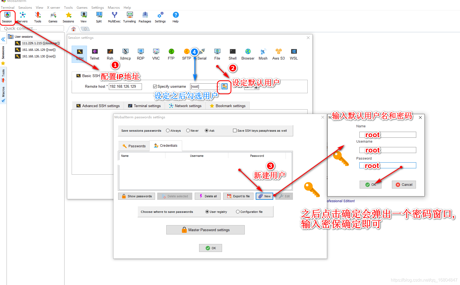Open the Terminal menu
The image size is (460, 285).
click(x=8, y=7)
